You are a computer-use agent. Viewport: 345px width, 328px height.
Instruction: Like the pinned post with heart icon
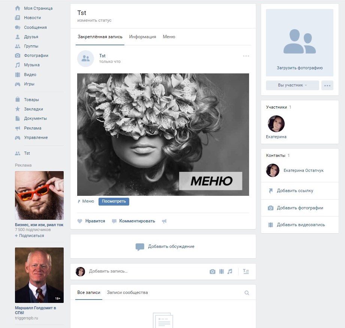(80, 221)
